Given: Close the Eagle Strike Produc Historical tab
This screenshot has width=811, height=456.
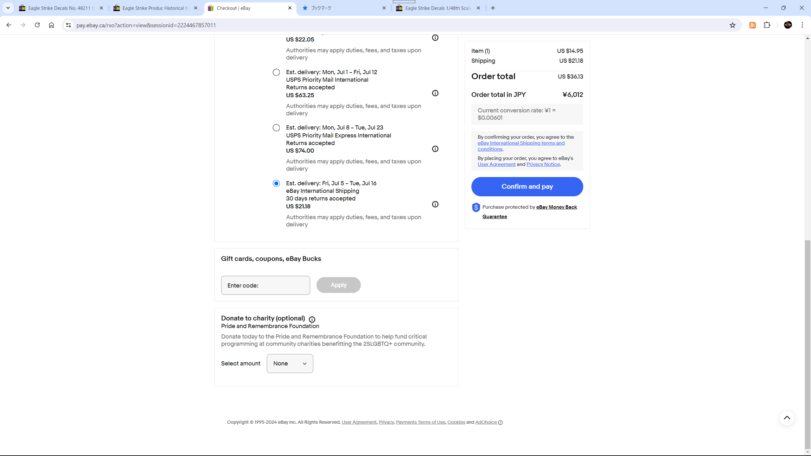Looking at the screenshot, I should [x=195, y=8].
